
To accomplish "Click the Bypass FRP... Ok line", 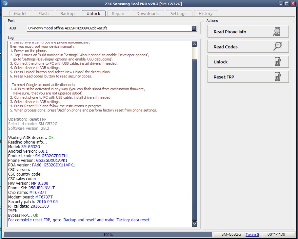I will (23, 215).
